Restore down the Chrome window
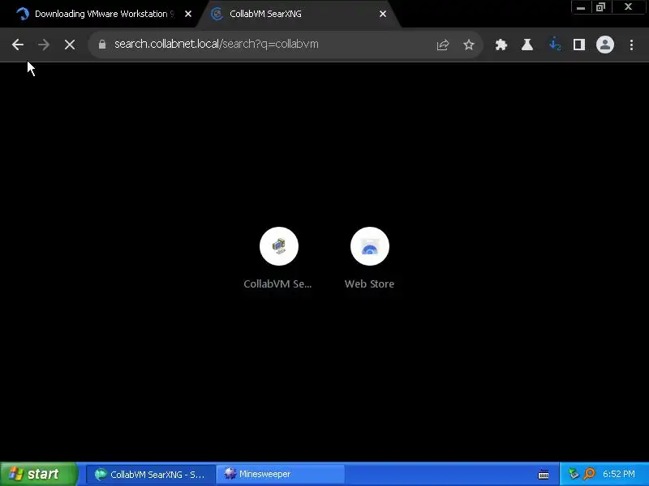The image size is (649, 486). coord(600,7)
